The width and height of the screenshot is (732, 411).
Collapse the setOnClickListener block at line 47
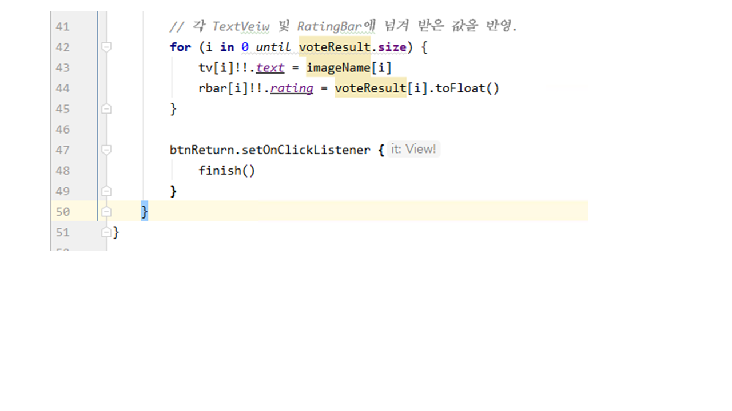coord(106,150)
